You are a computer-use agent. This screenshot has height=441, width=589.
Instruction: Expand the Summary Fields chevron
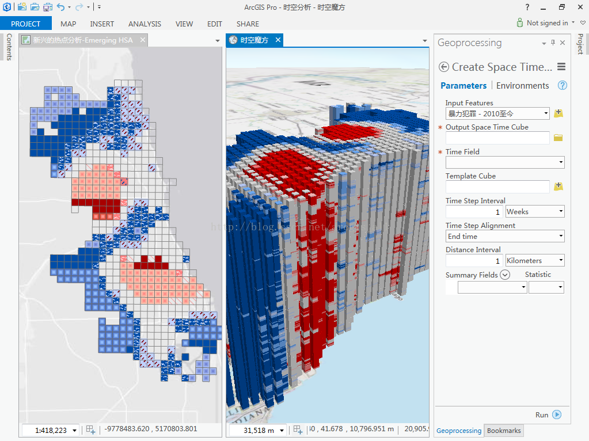tap(505, 275)
